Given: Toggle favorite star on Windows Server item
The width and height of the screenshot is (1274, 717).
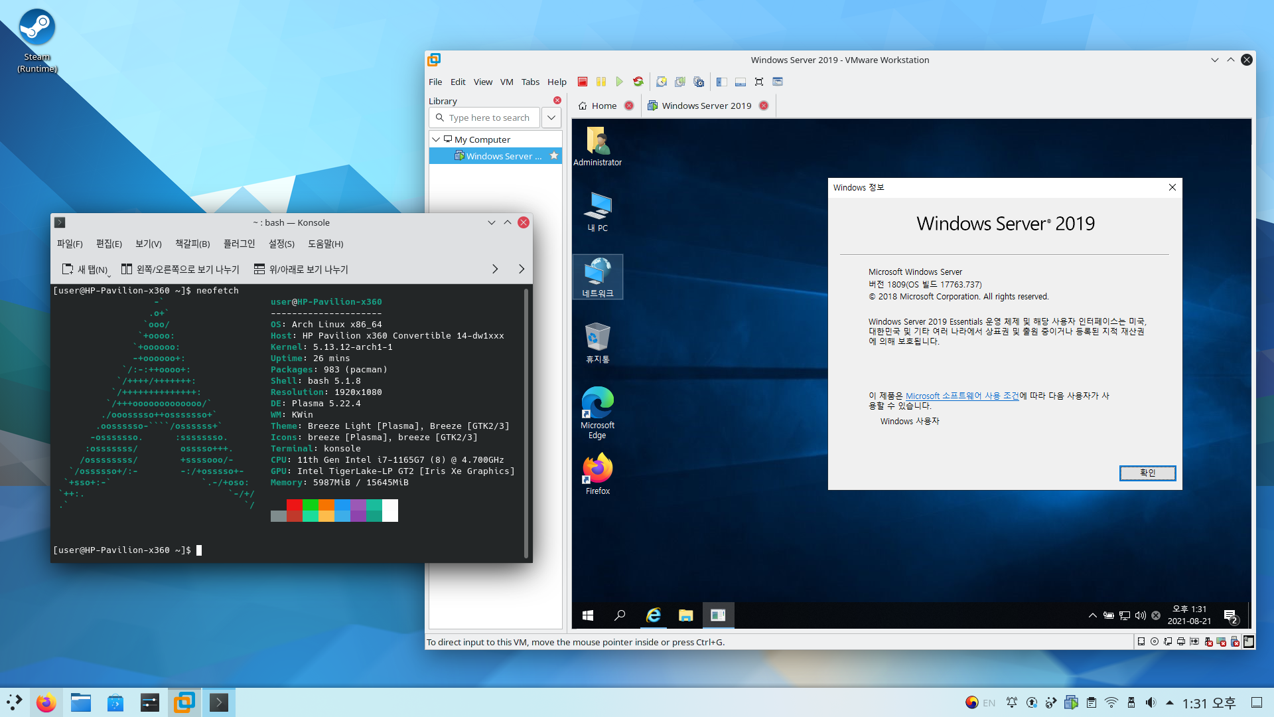Looking at the screenshot, I should pyautogui.click(x=554, y=156).
